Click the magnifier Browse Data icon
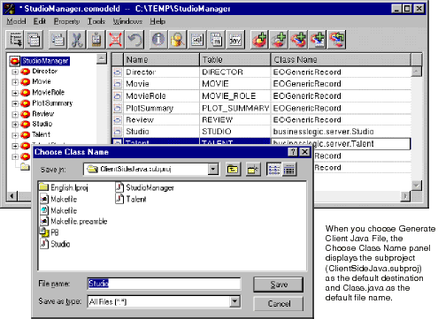Image resolution: width=438 pixels, height=319 pixels. 178,39
